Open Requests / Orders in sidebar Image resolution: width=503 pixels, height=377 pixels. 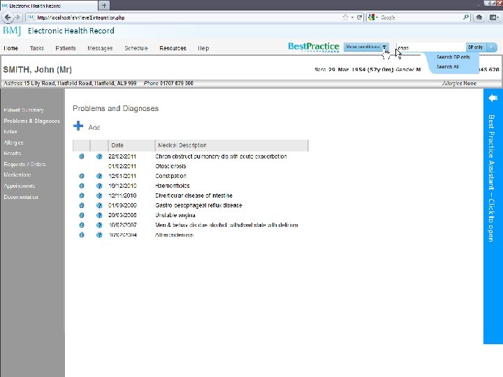[24, 164]
